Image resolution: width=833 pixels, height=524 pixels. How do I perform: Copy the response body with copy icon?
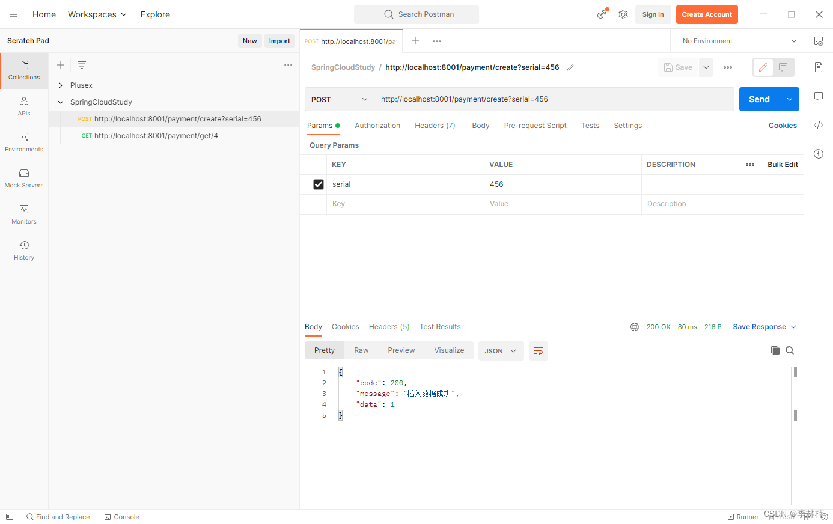point(775,350)
